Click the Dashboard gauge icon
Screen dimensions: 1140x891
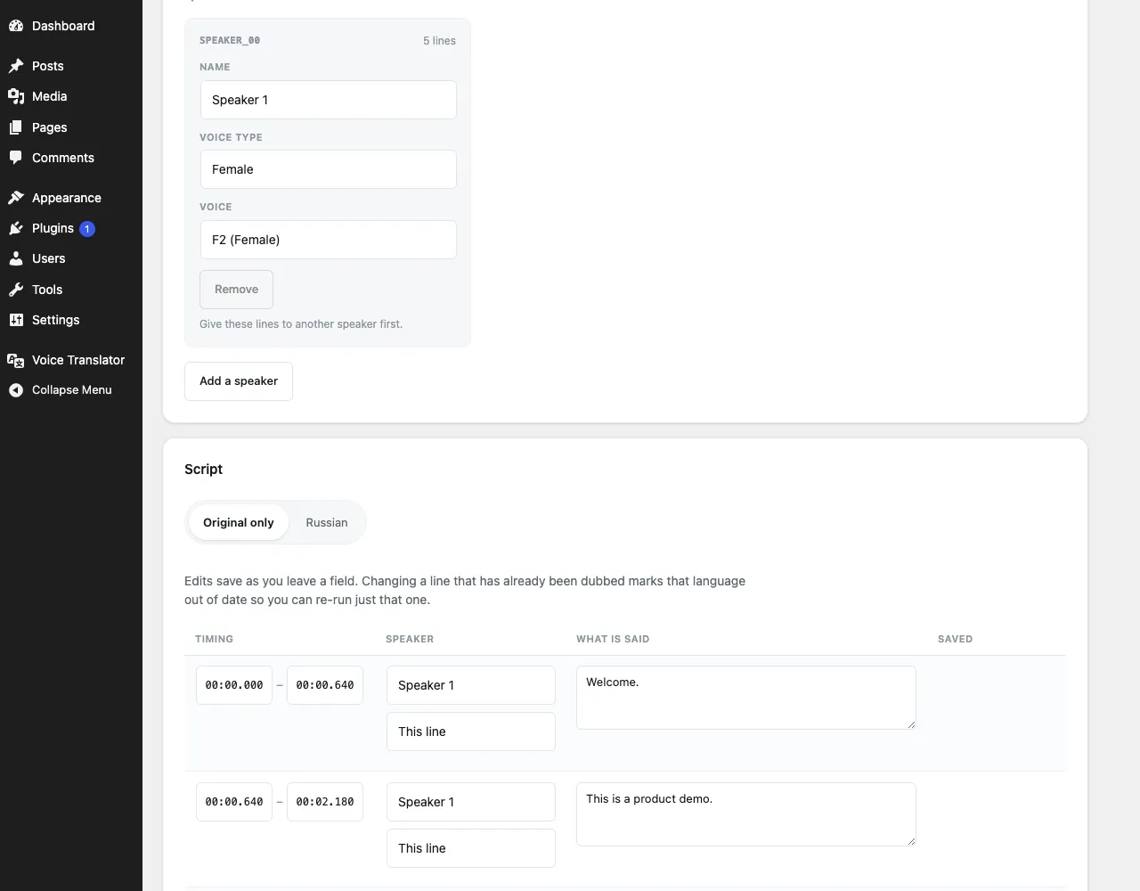tap(15, 26)
